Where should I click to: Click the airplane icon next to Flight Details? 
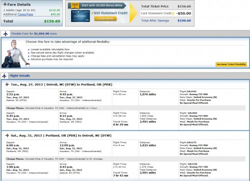4,76
